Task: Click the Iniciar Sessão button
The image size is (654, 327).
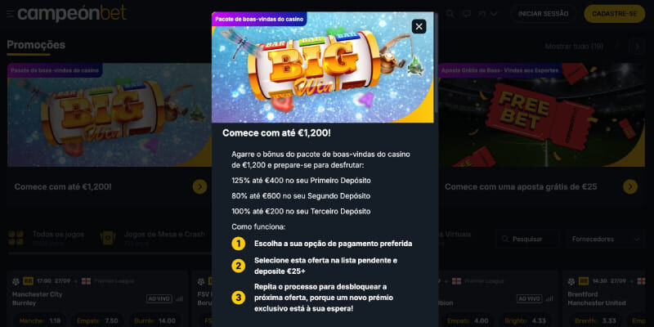Action: [x=543, y=14]
